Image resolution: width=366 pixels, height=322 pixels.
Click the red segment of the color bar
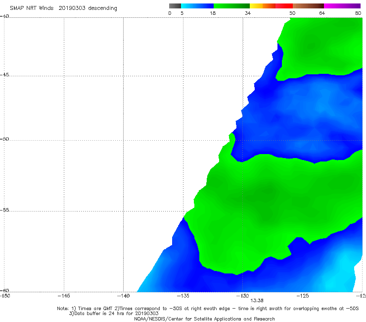coord(284,6)
